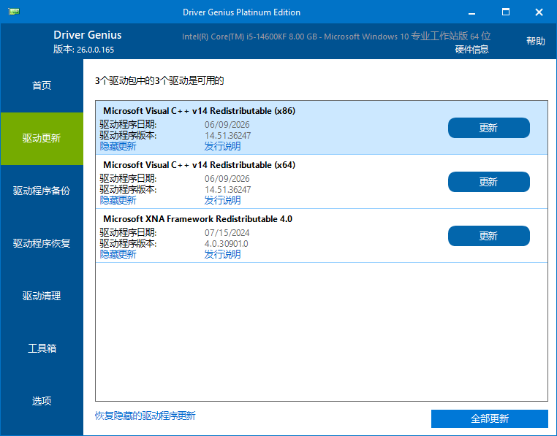The image size is (557, 436).
Task: Click the 4.0.30901.0 version value
Action: [227, 244]
